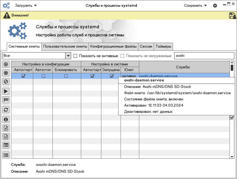Toggle Автостоп checkbox for avahi-daemon row

tap(44, 76)
